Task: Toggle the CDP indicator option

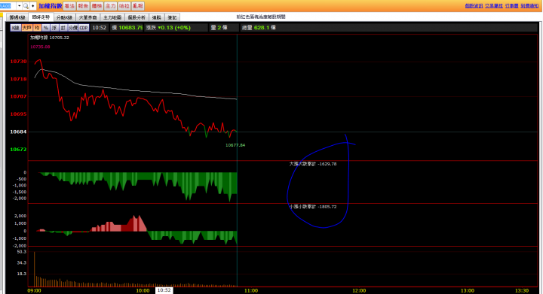Action: coord(84,28)
